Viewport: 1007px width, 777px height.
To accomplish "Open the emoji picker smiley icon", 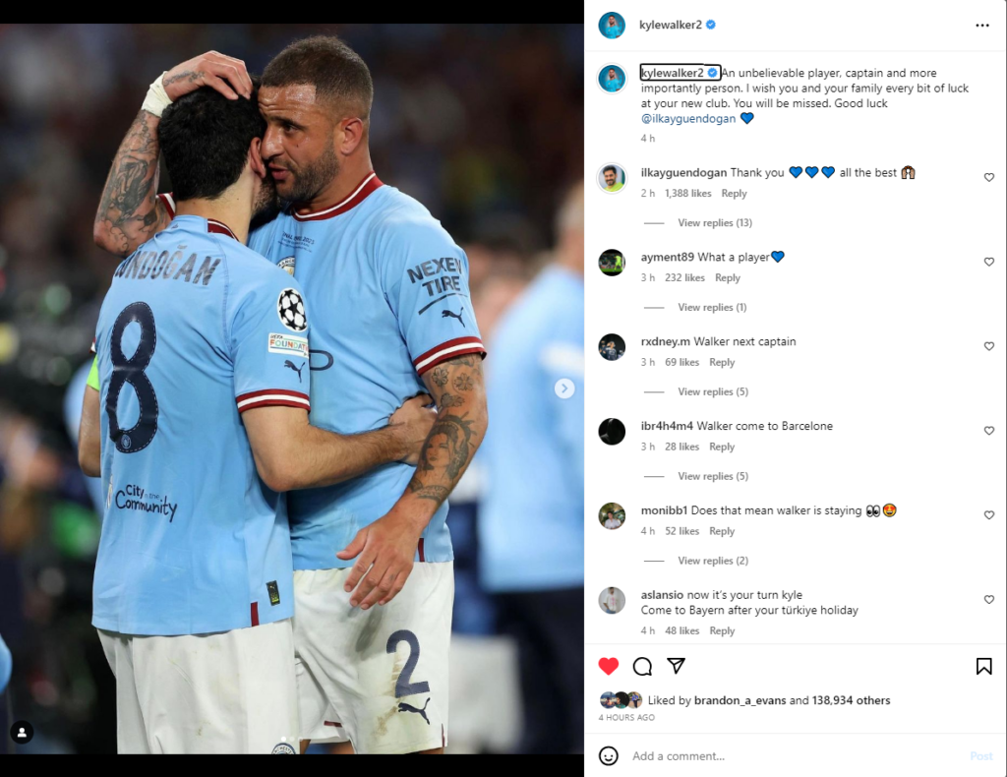I will tap(608, 755).
